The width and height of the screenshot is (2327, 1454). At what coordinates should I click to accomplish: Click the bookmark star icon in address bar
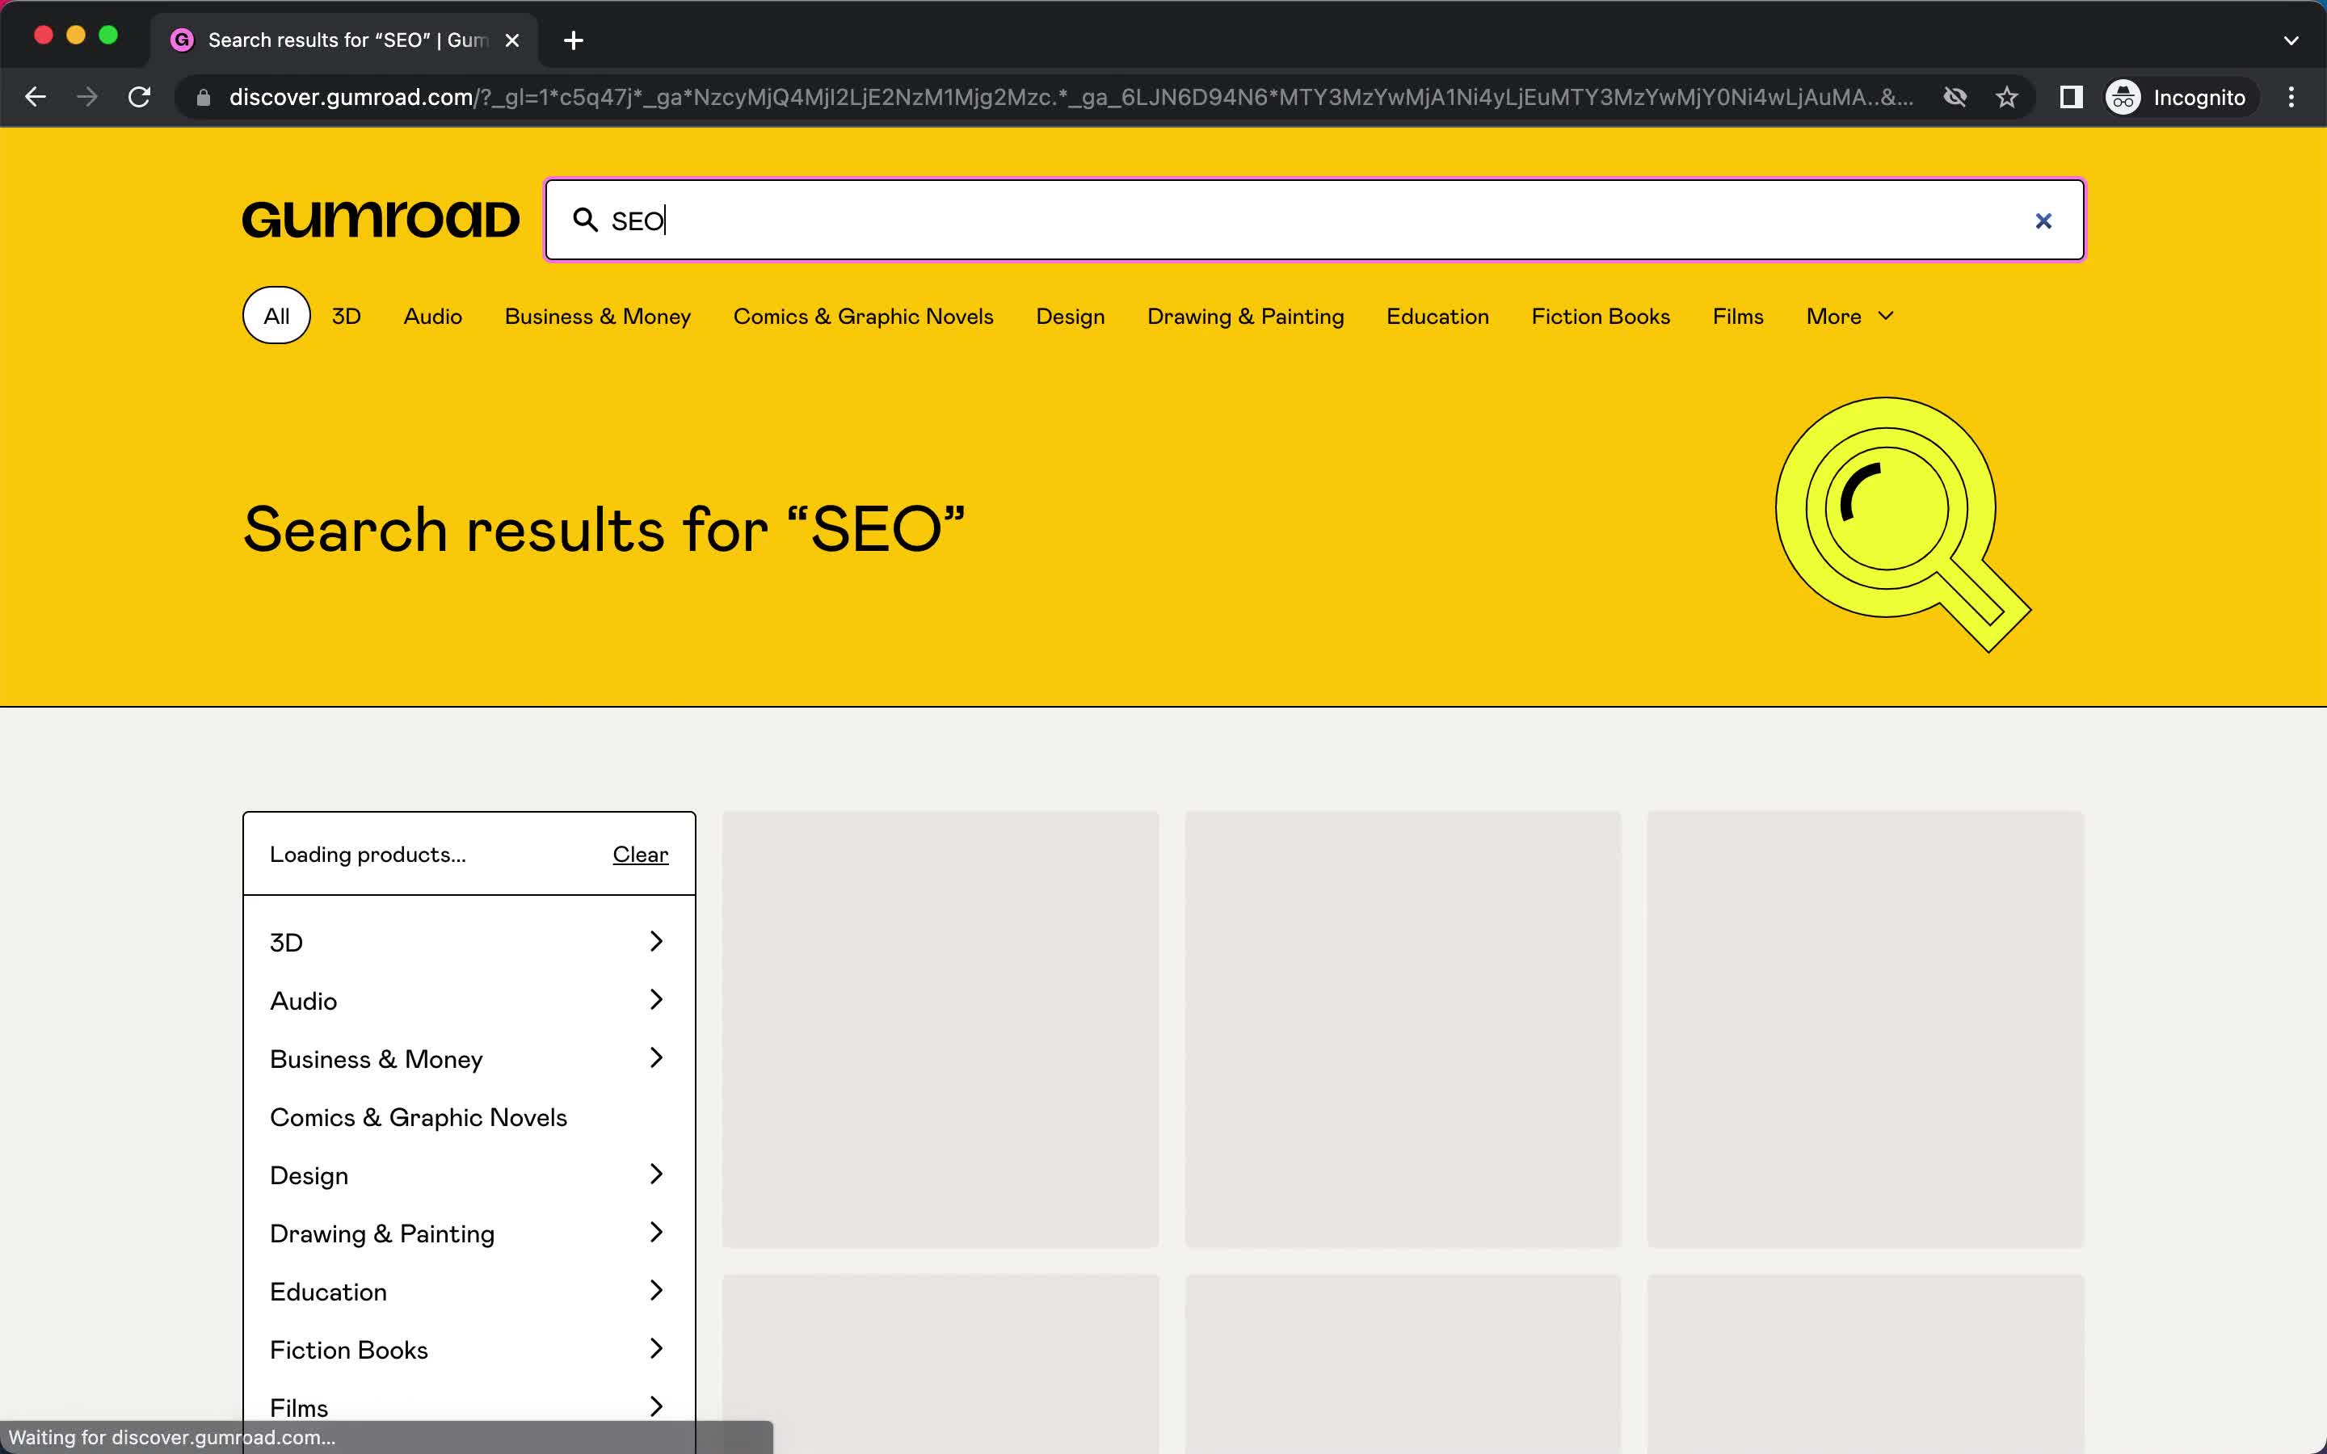[2007, 97]
